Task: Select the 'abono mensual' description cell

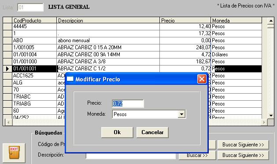Action: (x=108, y=40)
